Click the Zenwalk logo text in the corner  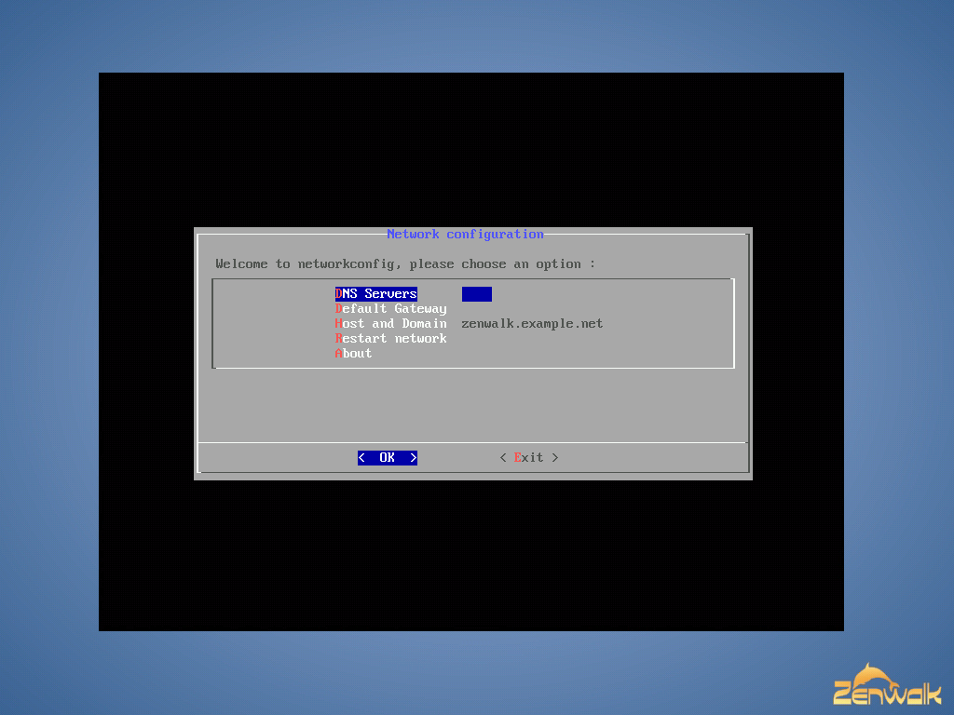(887, 695)
